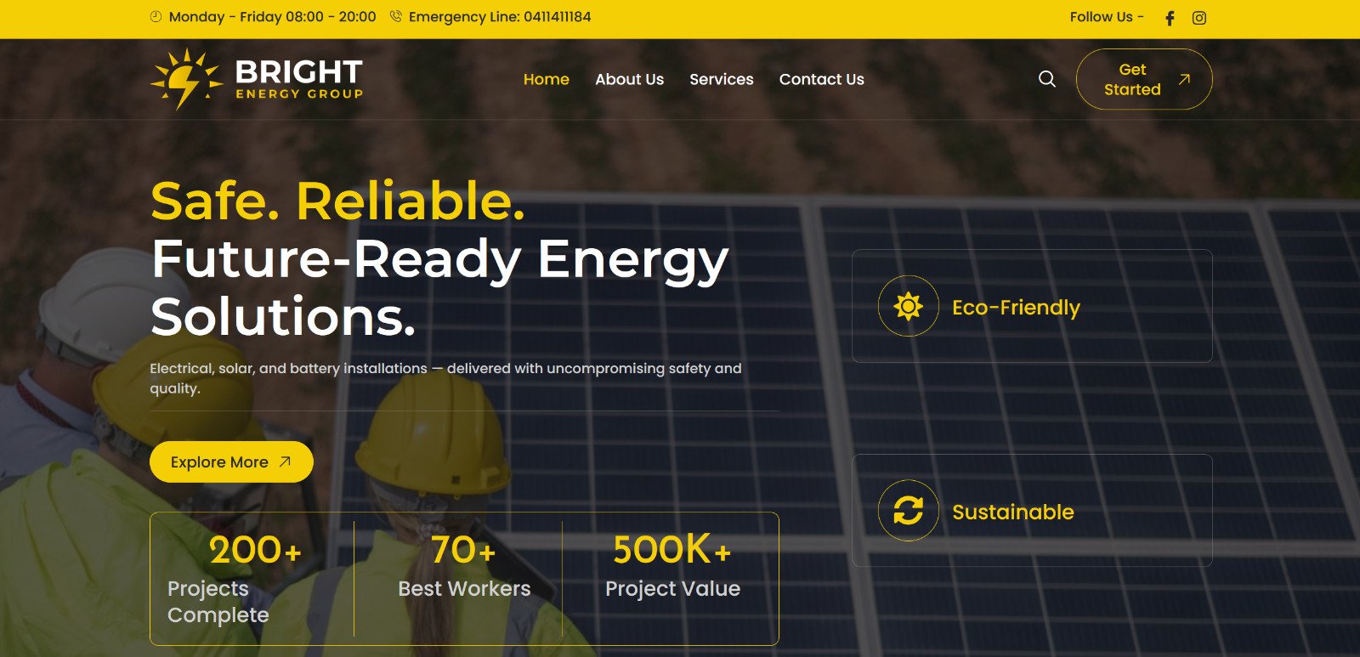Go to the Home menu item
1360x657 pixels.
point(547,79)
